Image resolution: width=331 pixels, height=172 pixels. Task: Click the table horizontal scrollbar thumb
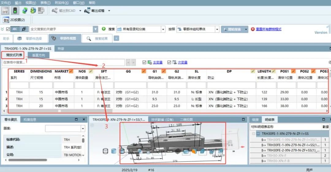tap(60, 111)
